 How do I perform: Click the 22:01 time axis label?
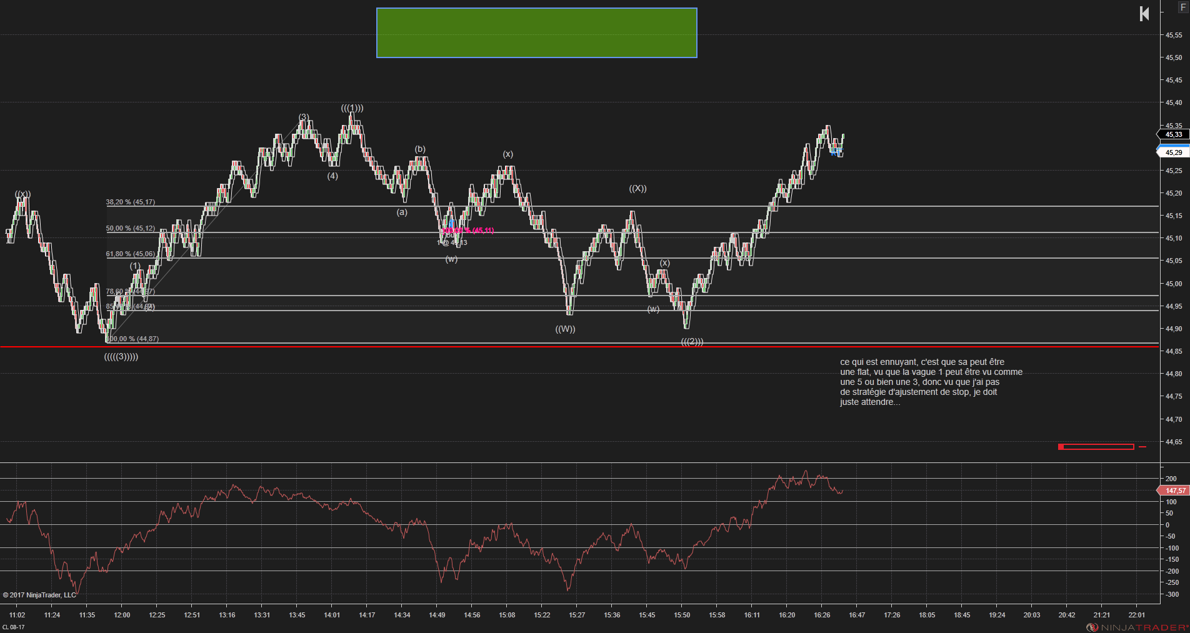(x=1137, y=615)
